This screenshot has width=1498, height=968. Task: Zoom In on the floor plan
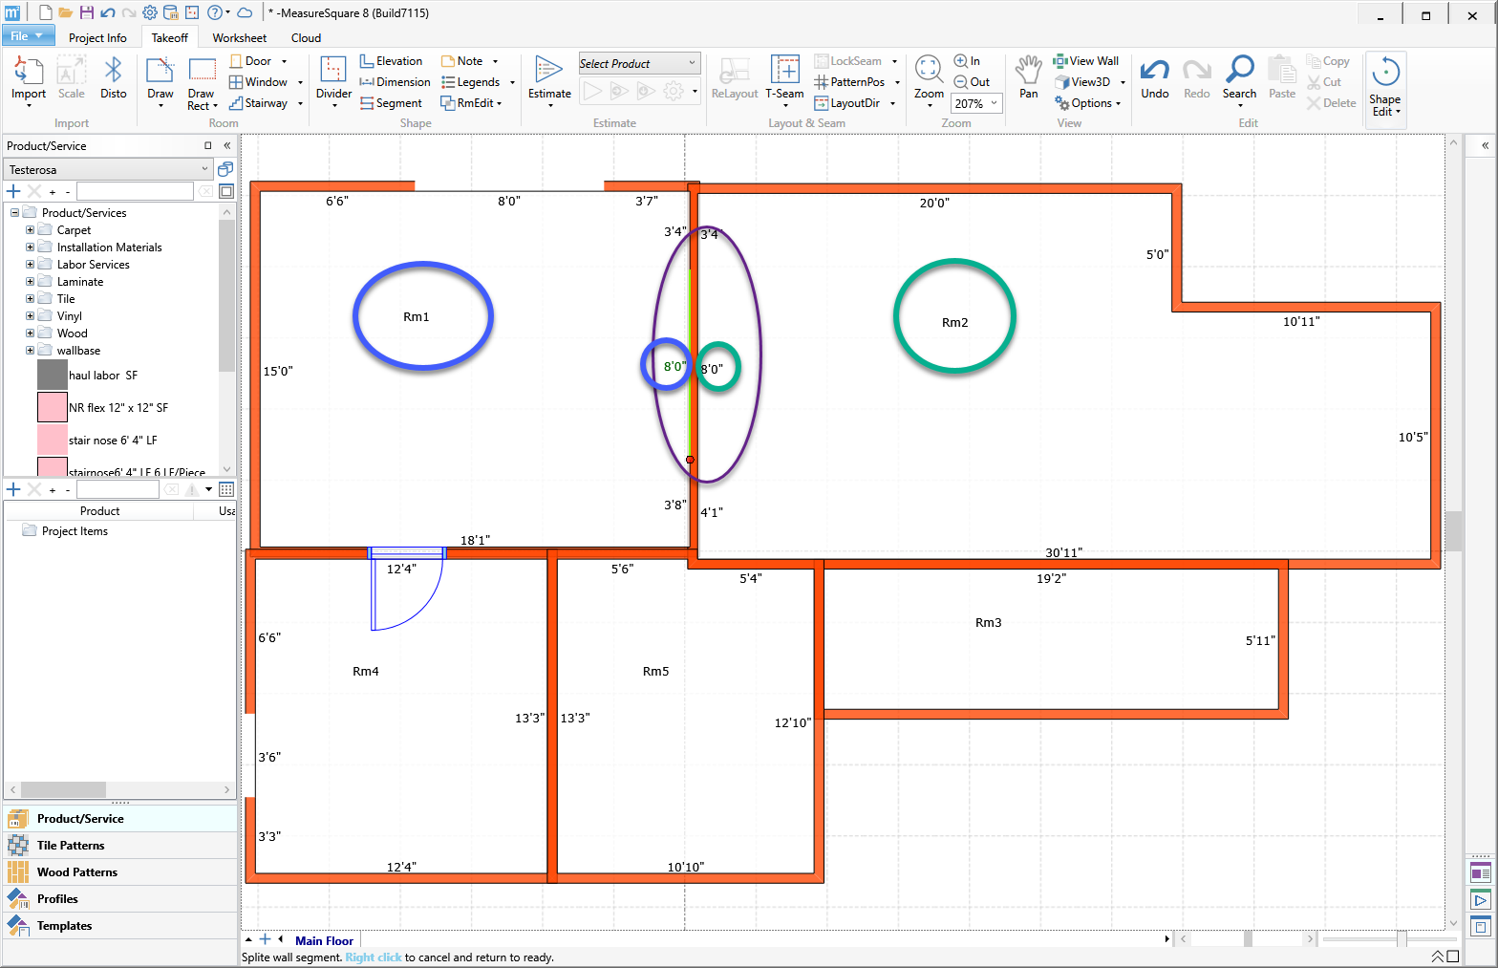pyautogui.click(x=967, y=61)
